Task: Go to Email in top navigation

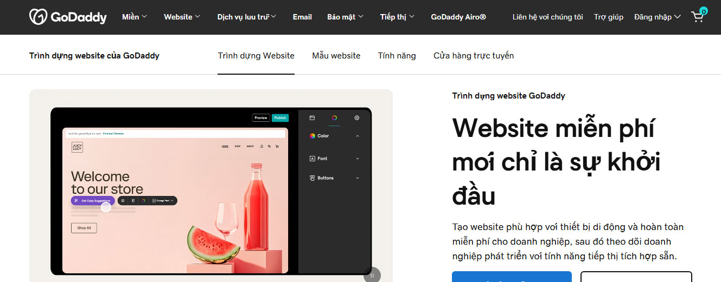Action: [x=302, y=17]
